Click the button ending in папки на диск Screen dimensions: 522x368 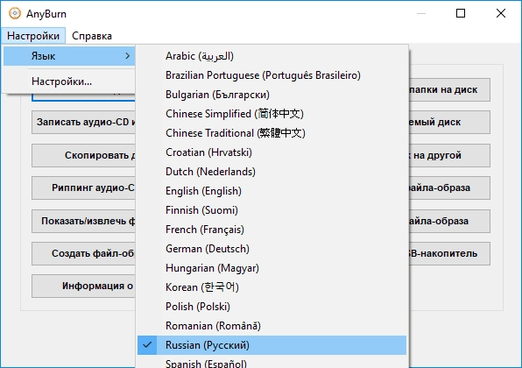(x=449, y=90)
